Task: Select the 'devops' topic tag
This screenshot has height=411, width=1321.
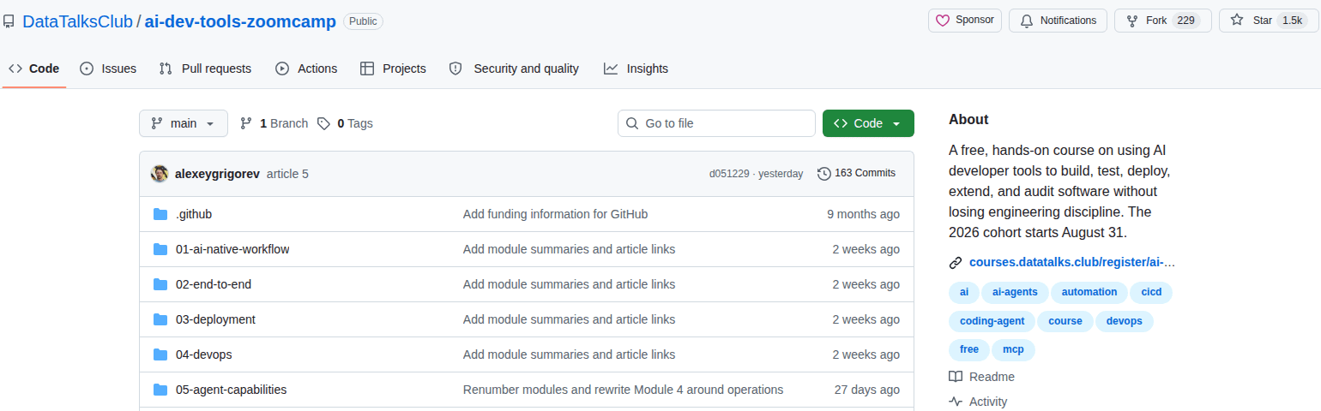Action: (x=1125, y=321)
